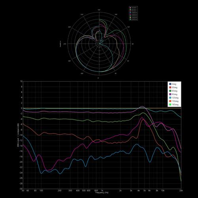
Task: Click the 1k frequency tick label
Action: click(x=102, y=190)
